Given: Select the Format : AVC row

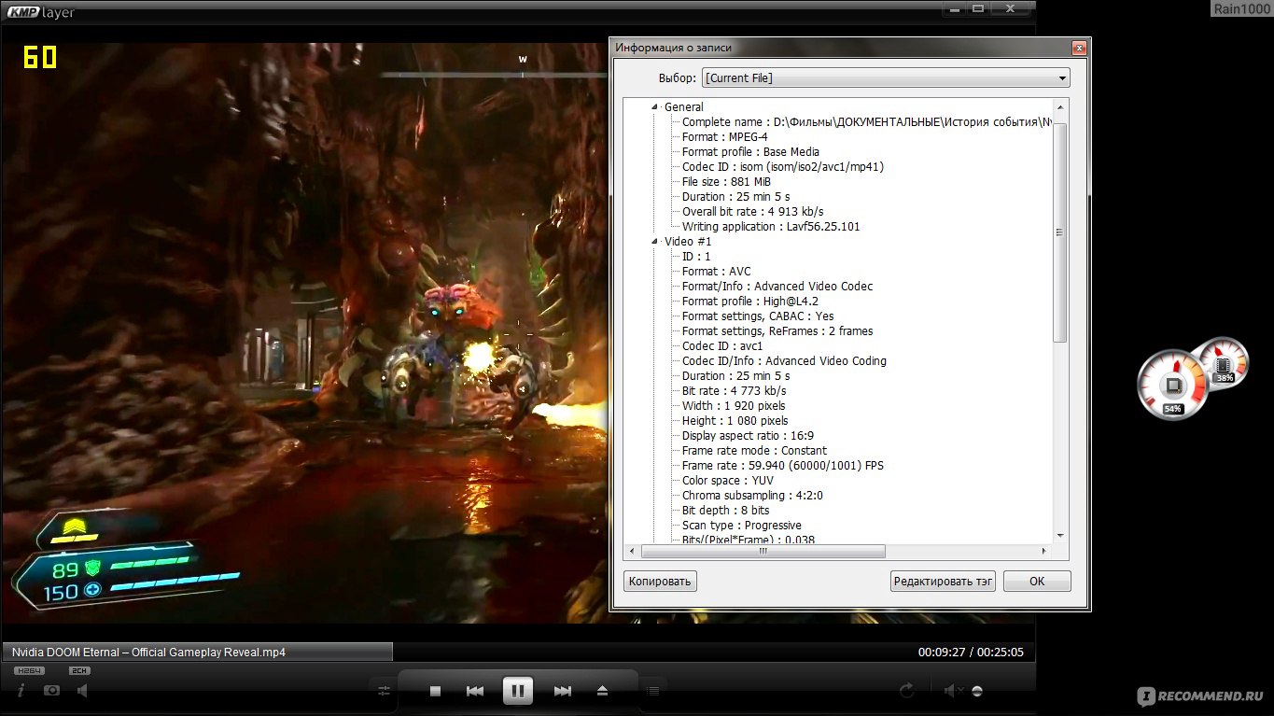Looking at the screenshot, I should [x=716, y=272].
